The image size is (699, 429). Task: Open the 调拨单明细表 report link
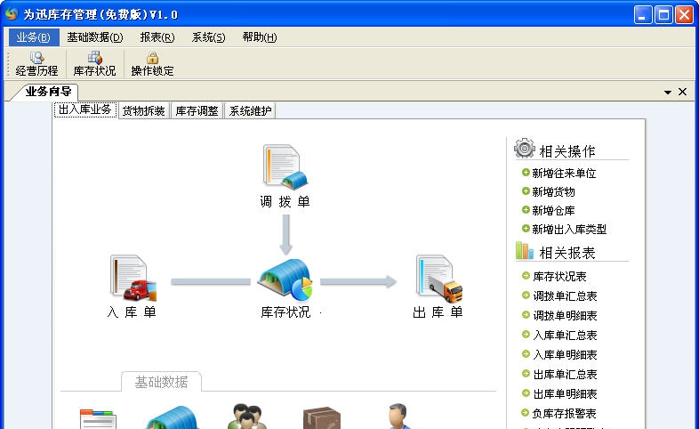coord(565,316)
